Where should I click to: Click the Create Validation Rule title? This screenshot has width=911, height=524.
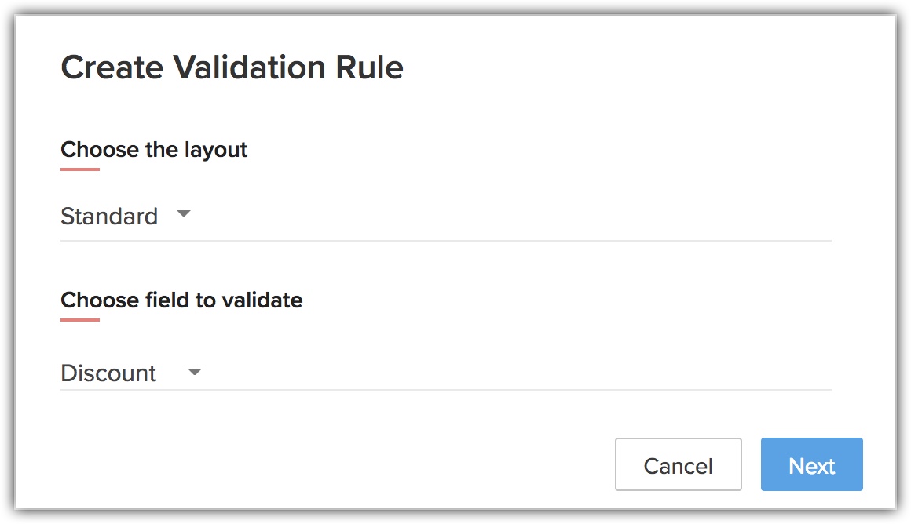tap(232, 67)
